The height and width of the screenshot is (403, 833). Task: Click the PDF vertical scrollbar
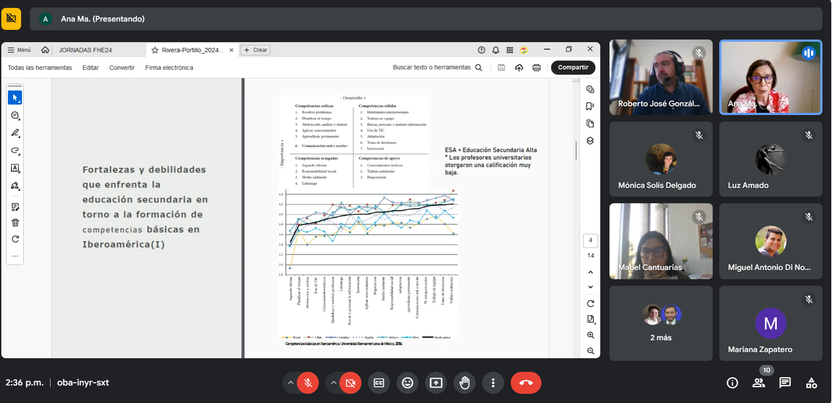click(576, 150)
